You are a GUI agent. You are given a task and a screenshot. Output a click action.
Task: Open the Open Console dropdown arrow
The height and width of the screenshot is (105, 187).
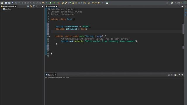177,75
